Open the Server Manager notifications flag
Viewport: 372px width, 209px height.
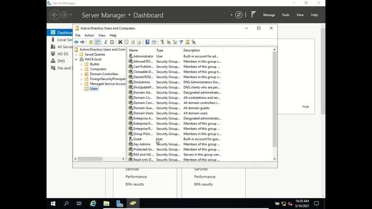253,15
